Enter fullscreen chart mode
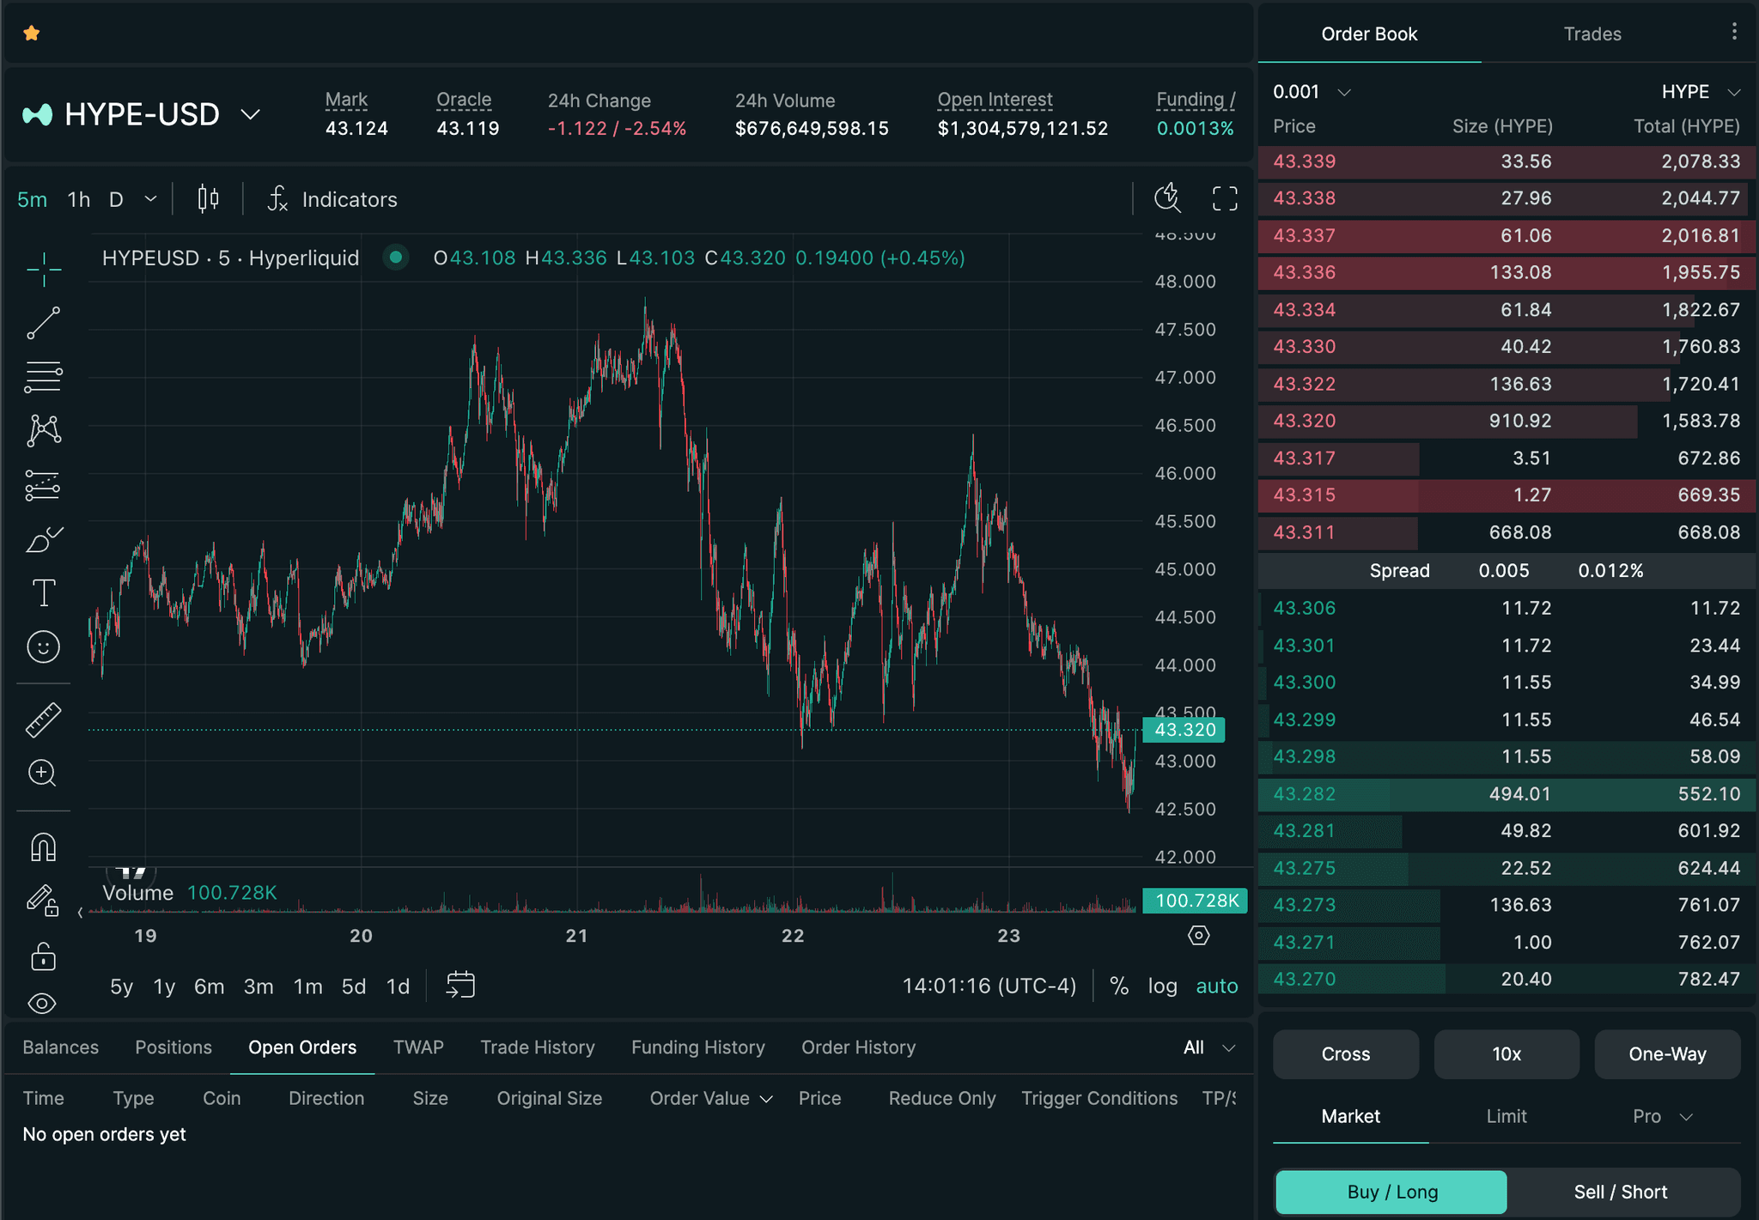Image resolution: width=1759 pixels, height=1220 pixels. tap(1225, 199)
